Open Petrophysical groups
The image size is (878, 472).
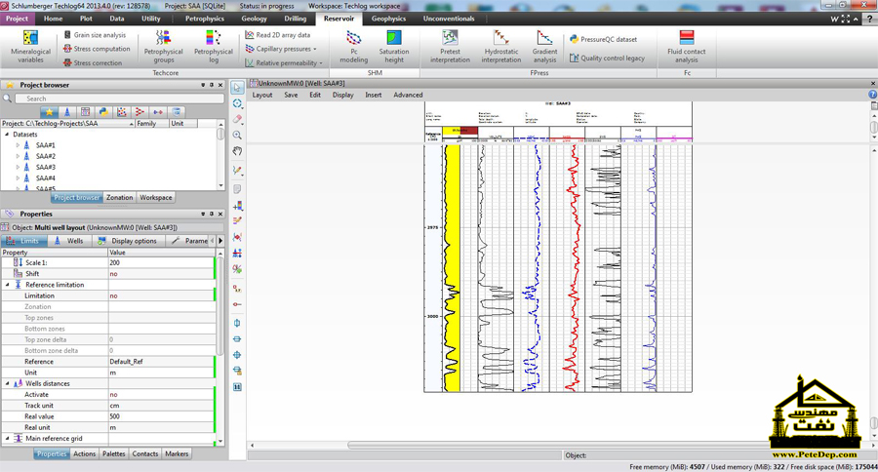click(x=164, y=47)
